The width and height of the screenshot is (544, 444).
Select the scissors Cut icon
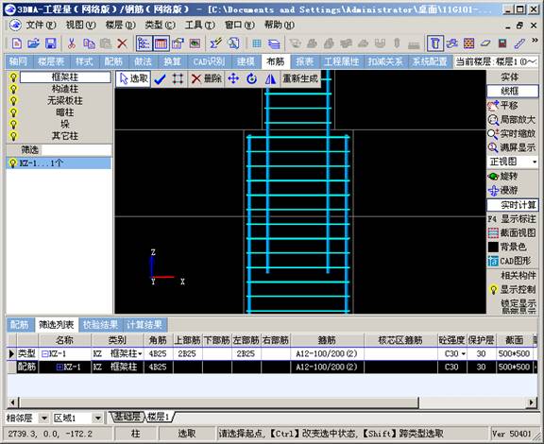(x=72, y=43)
